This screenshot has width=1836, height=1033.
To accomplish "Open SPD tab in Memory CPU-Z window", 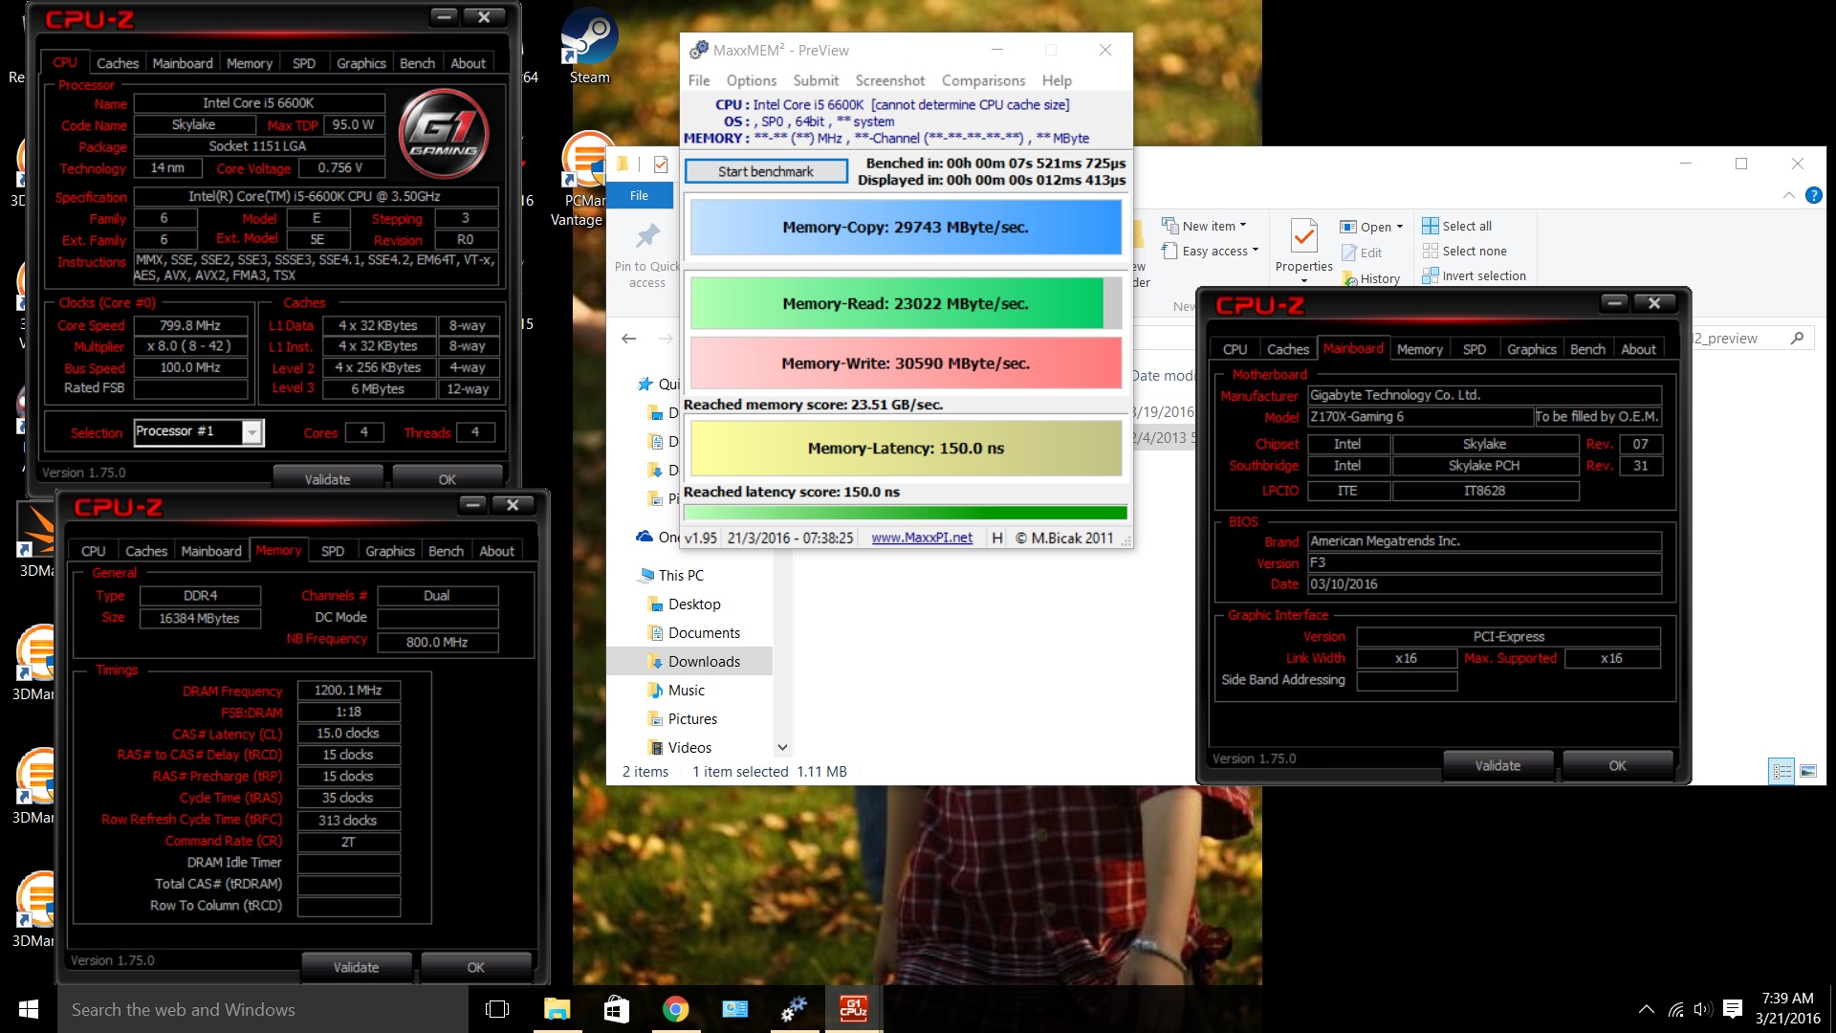I will (333, 551).
